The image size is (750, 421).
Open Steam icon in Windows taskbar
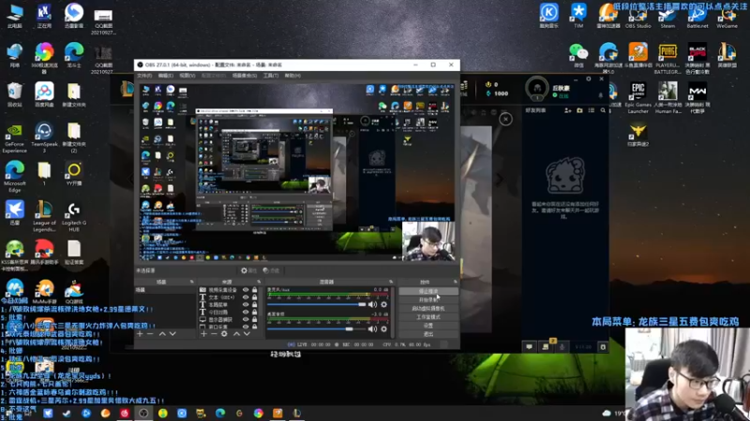67,414
